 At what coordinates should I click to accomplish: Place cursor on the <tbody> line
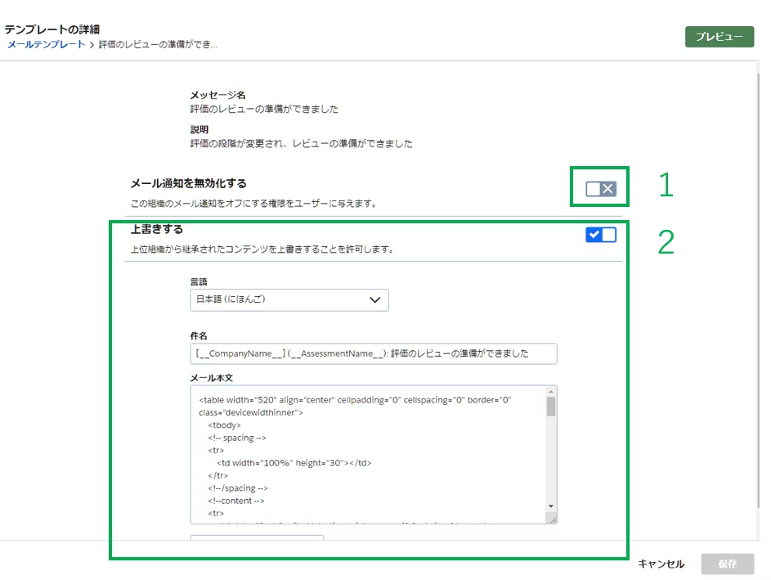(x=225, y=425)
